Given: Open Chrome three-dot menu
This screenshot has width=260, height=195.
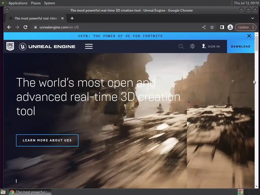Looking at the screenshot, I should tap(253, 27).
